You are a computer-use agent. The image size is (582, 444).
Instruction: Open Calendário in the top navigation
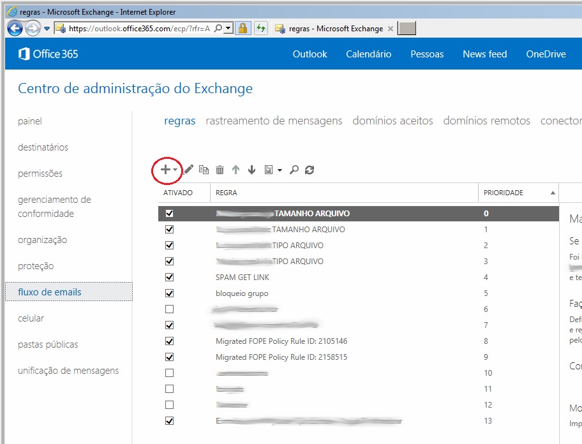pos(369,54)
